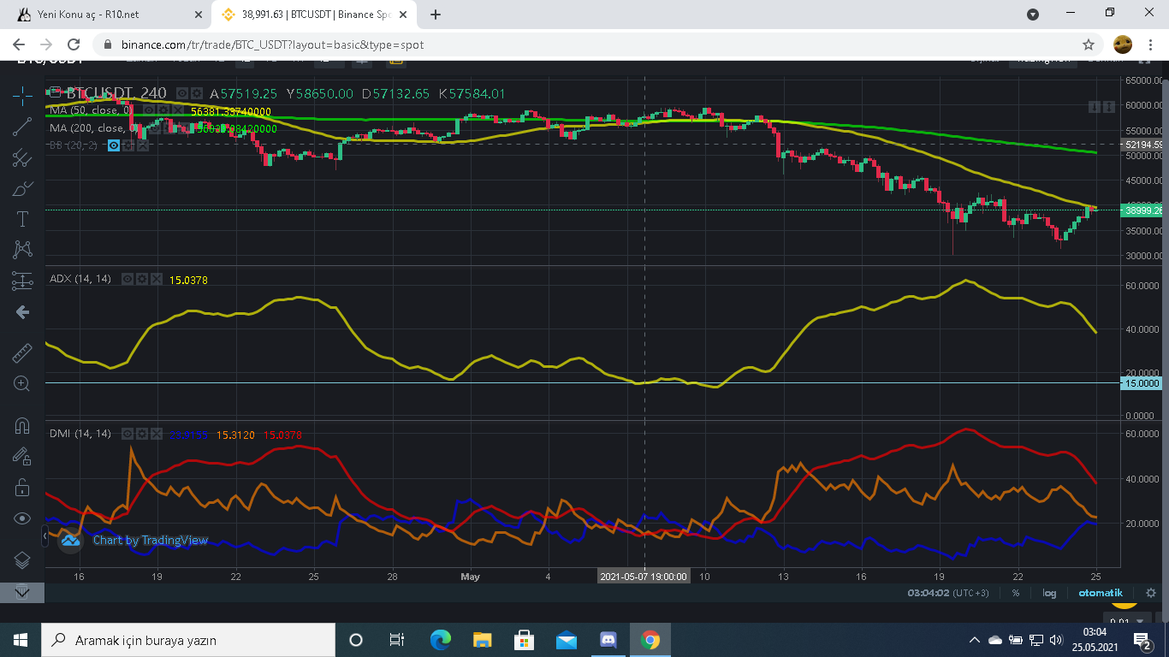Switch to log scale
The width and height of the screenshot is (1169, 657).
(1050, 593)
